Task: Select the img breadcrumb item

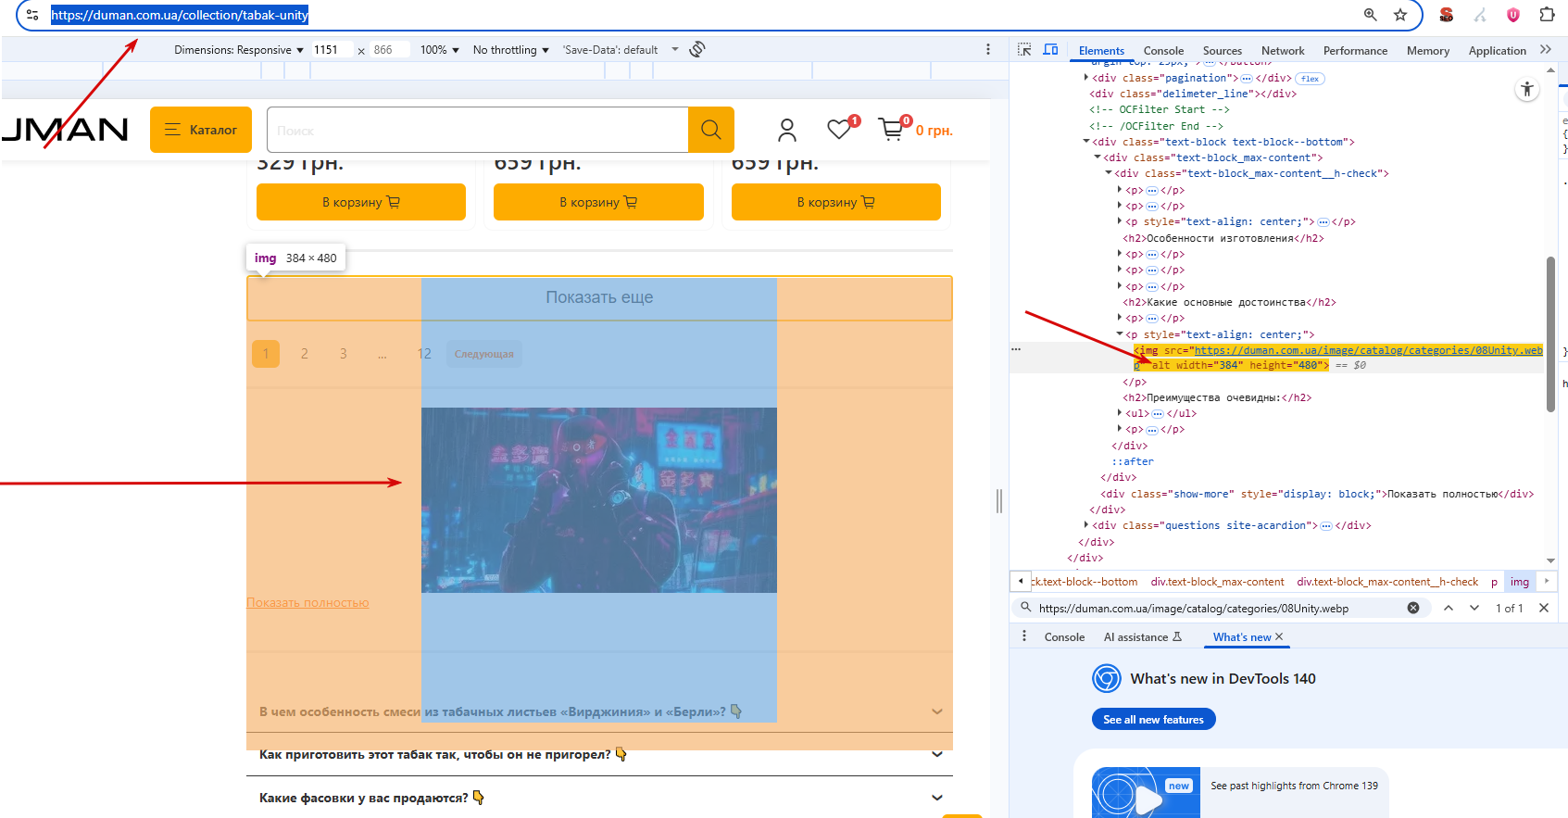Action: coord(1520,582)
